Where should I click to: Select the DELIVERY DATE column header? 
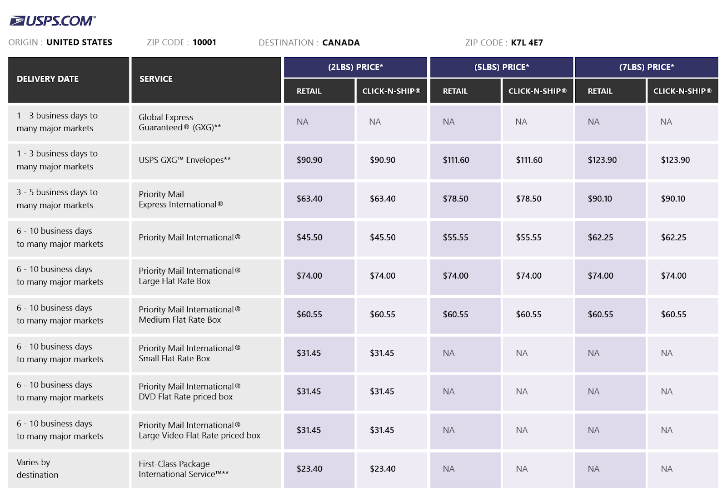(48, 79)
